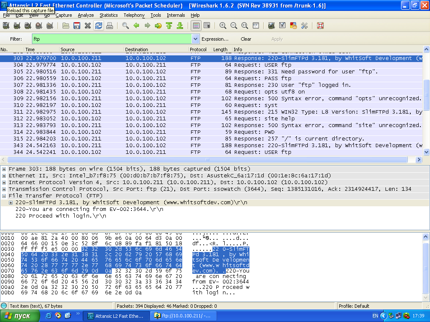The image size is (430, 322).
Task: Open the capture interfaces list icon
Action: click(x=6, y=26)
